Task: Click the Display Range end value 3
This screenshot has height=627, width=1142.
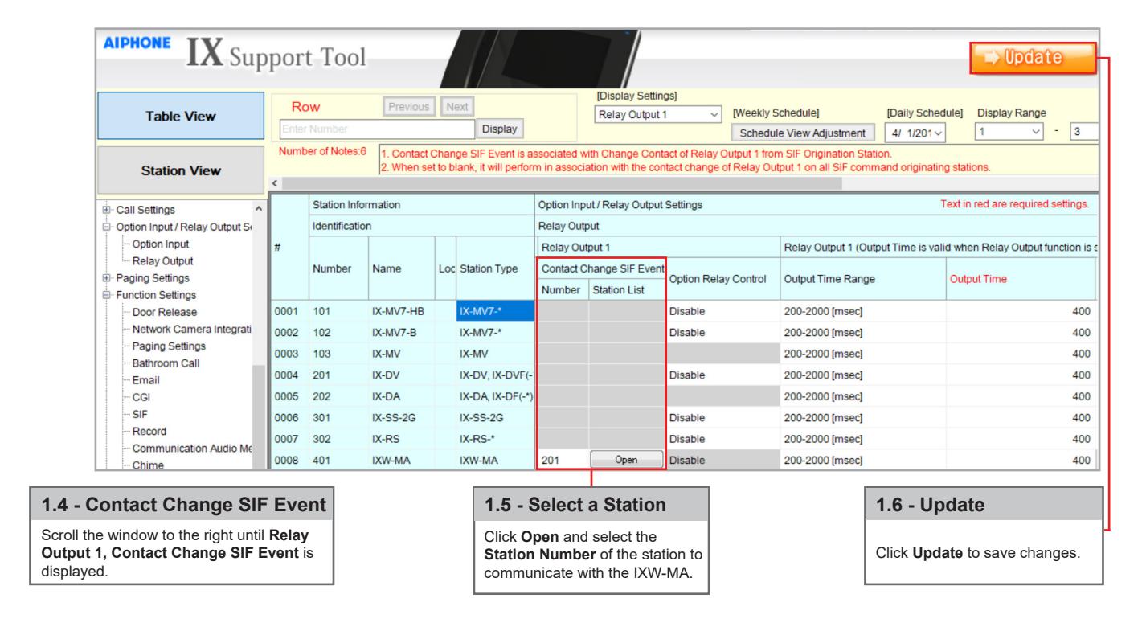Action: (x=1084, y=133)
